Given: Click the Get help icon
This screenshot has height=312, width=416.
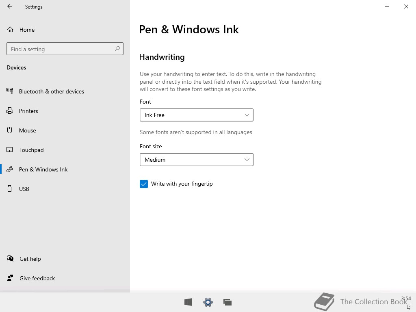Looking at the screenshot, I should pos(10,258).
